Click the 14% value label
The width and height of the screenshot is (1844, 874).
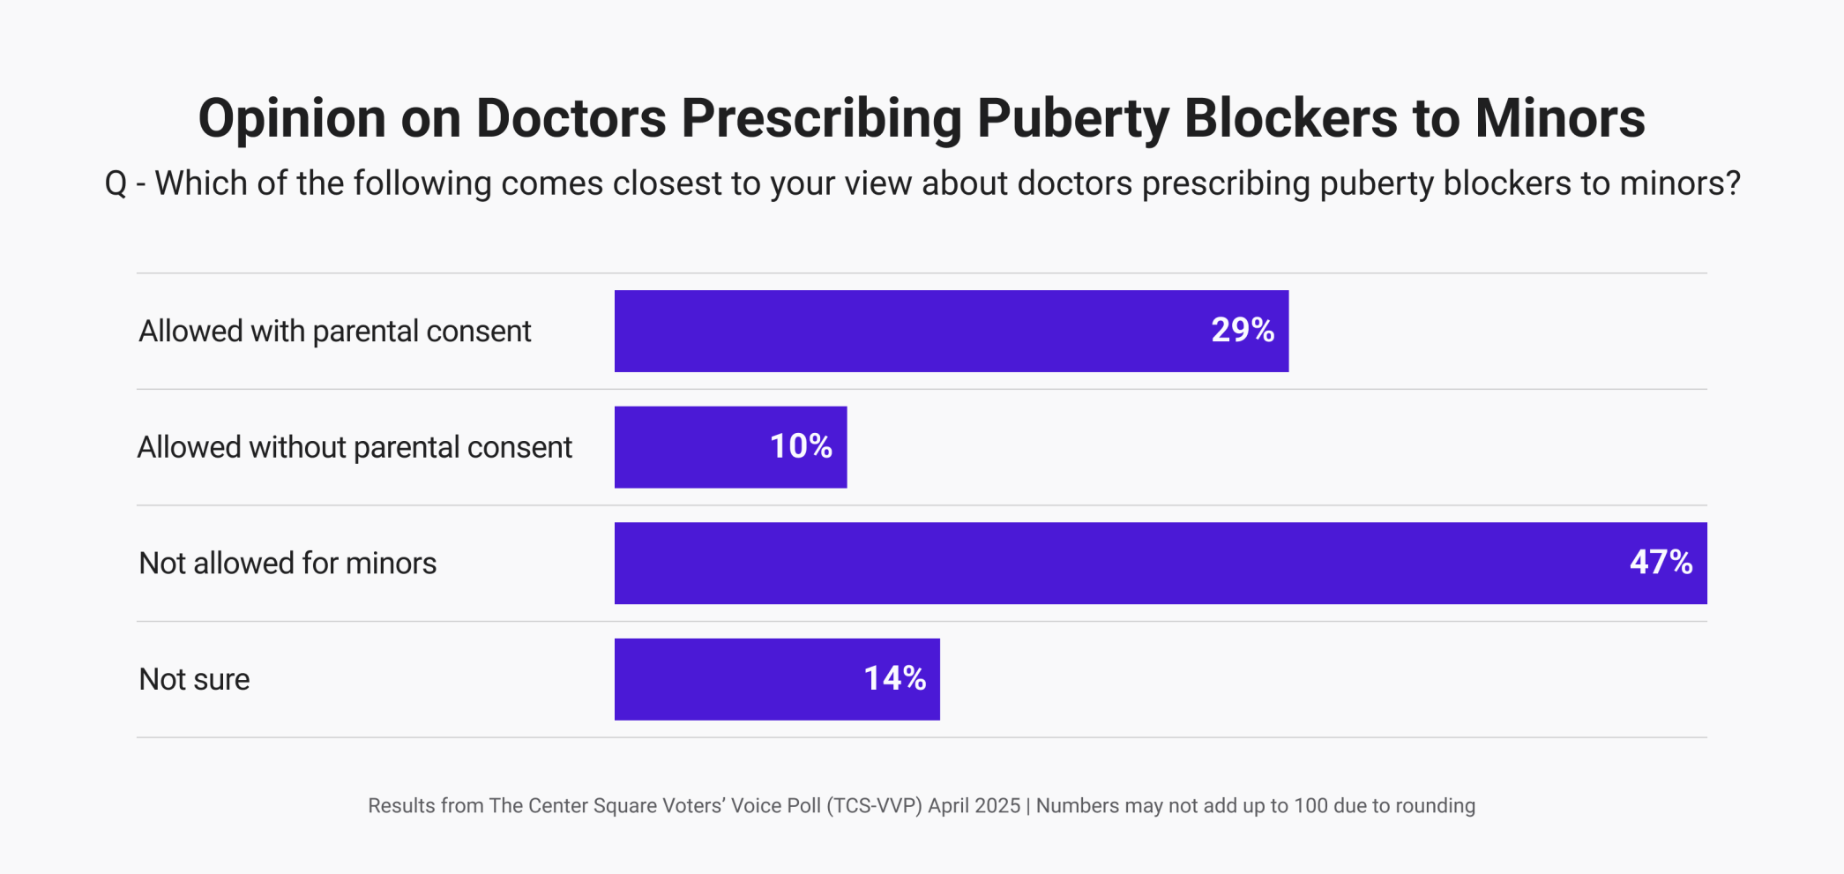(x=894, y=679)
